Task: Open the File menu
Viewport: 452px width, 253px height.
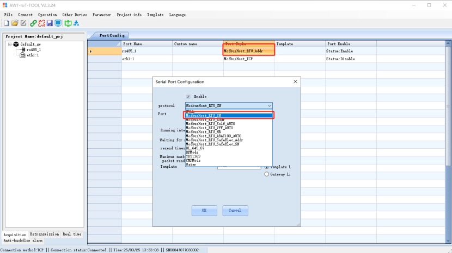Action: (x=8, y=15)
